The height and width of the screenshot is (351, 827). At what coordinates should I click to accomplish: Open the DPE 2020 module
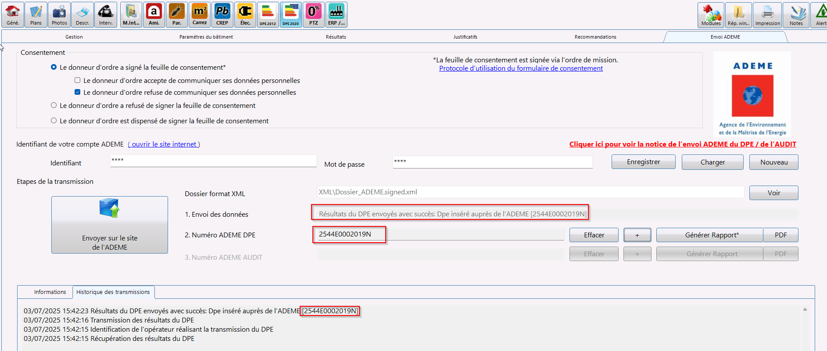pyautogui.click(x=291, y=14)
